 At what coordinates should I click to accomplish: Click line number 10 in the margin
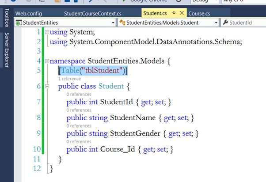37,149
